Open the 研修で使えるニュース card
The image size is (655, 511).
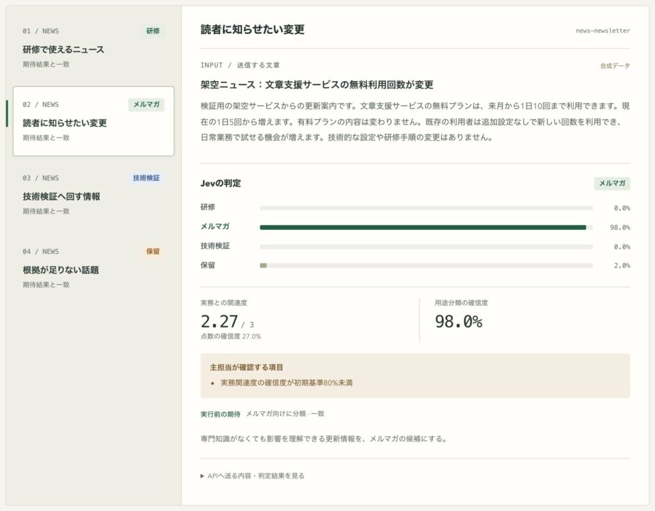click(93, 47)
